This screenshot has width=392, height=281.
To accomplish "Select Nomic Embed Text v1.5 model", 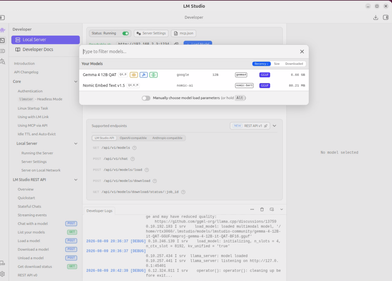I will point(194,85).
